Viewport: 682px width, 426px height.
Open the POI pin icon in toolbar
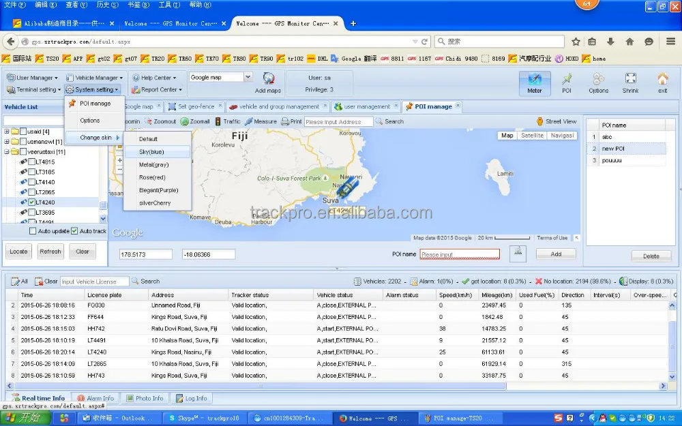click(x=567, y=79)
